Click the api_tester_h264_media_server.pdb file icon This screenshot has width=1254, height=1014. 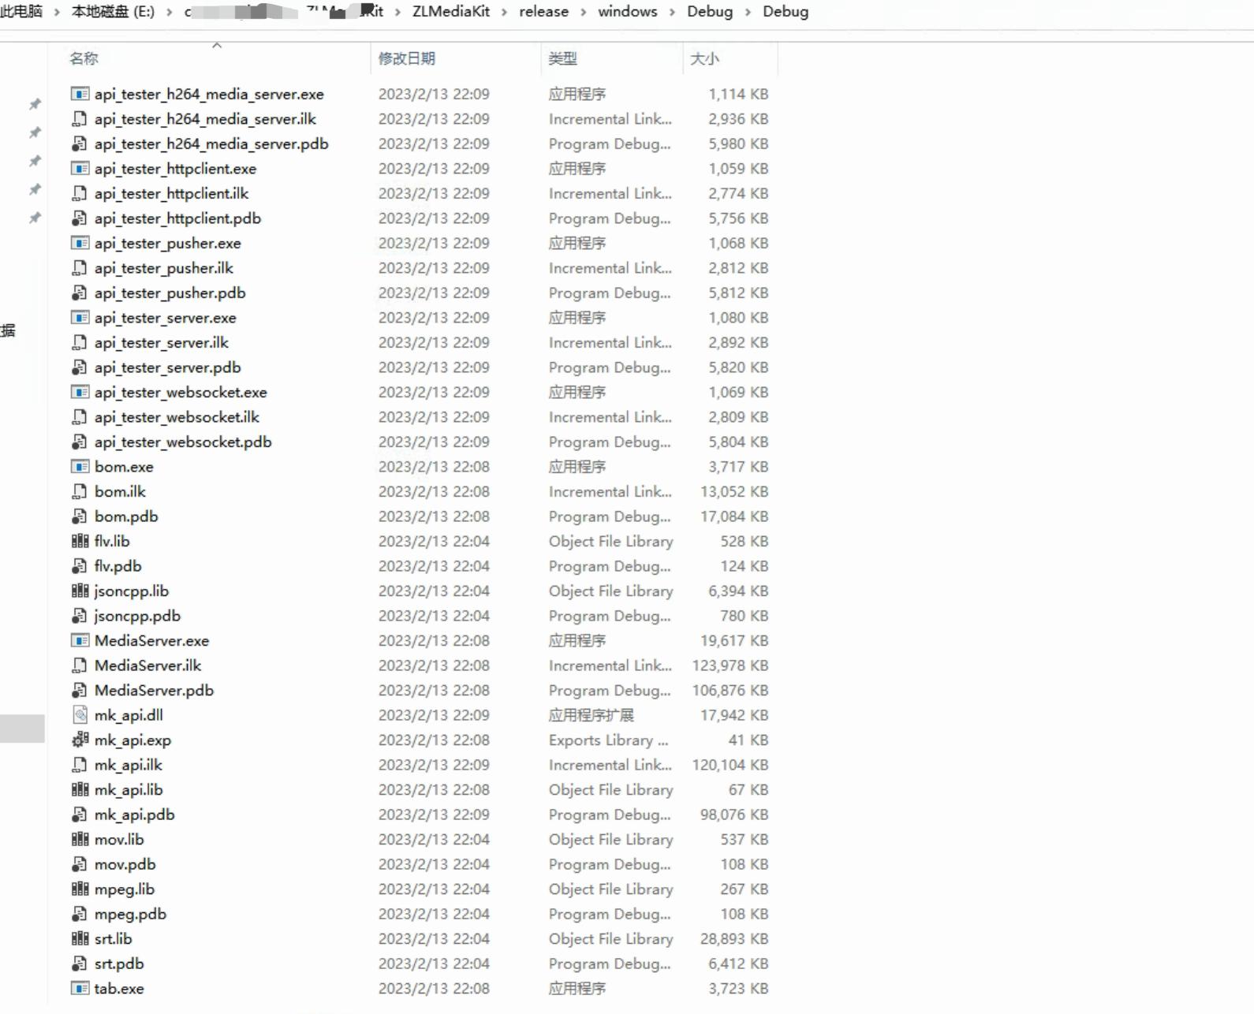pos(80,144)
